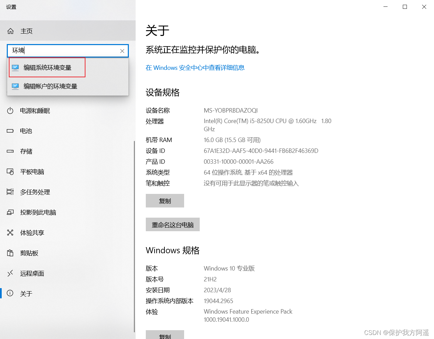434x339 pixels.
Task: Click the 平板电脑 tablet icon
Action: click(x=10, y=172)
